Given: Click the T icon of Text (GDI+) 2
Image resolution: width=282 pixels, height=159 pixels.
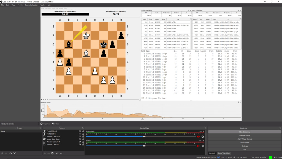Looking at the screenshot, I should click(44, 131).
